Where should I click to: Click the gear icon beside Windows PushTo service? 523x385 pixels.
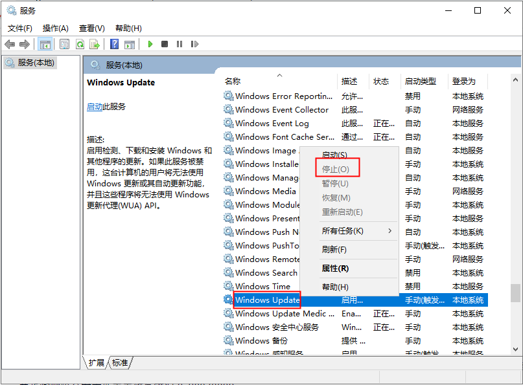[229, 245]
